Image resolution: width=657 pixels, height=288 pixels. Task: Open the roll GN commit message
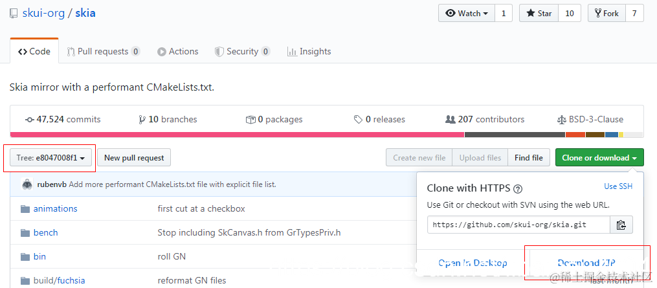(x=172, y=256)
